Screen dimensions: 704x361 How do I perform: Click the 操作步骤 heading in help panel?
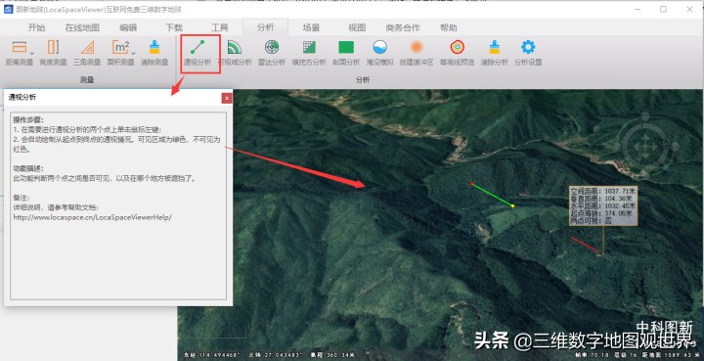click(x=28, y=120)
